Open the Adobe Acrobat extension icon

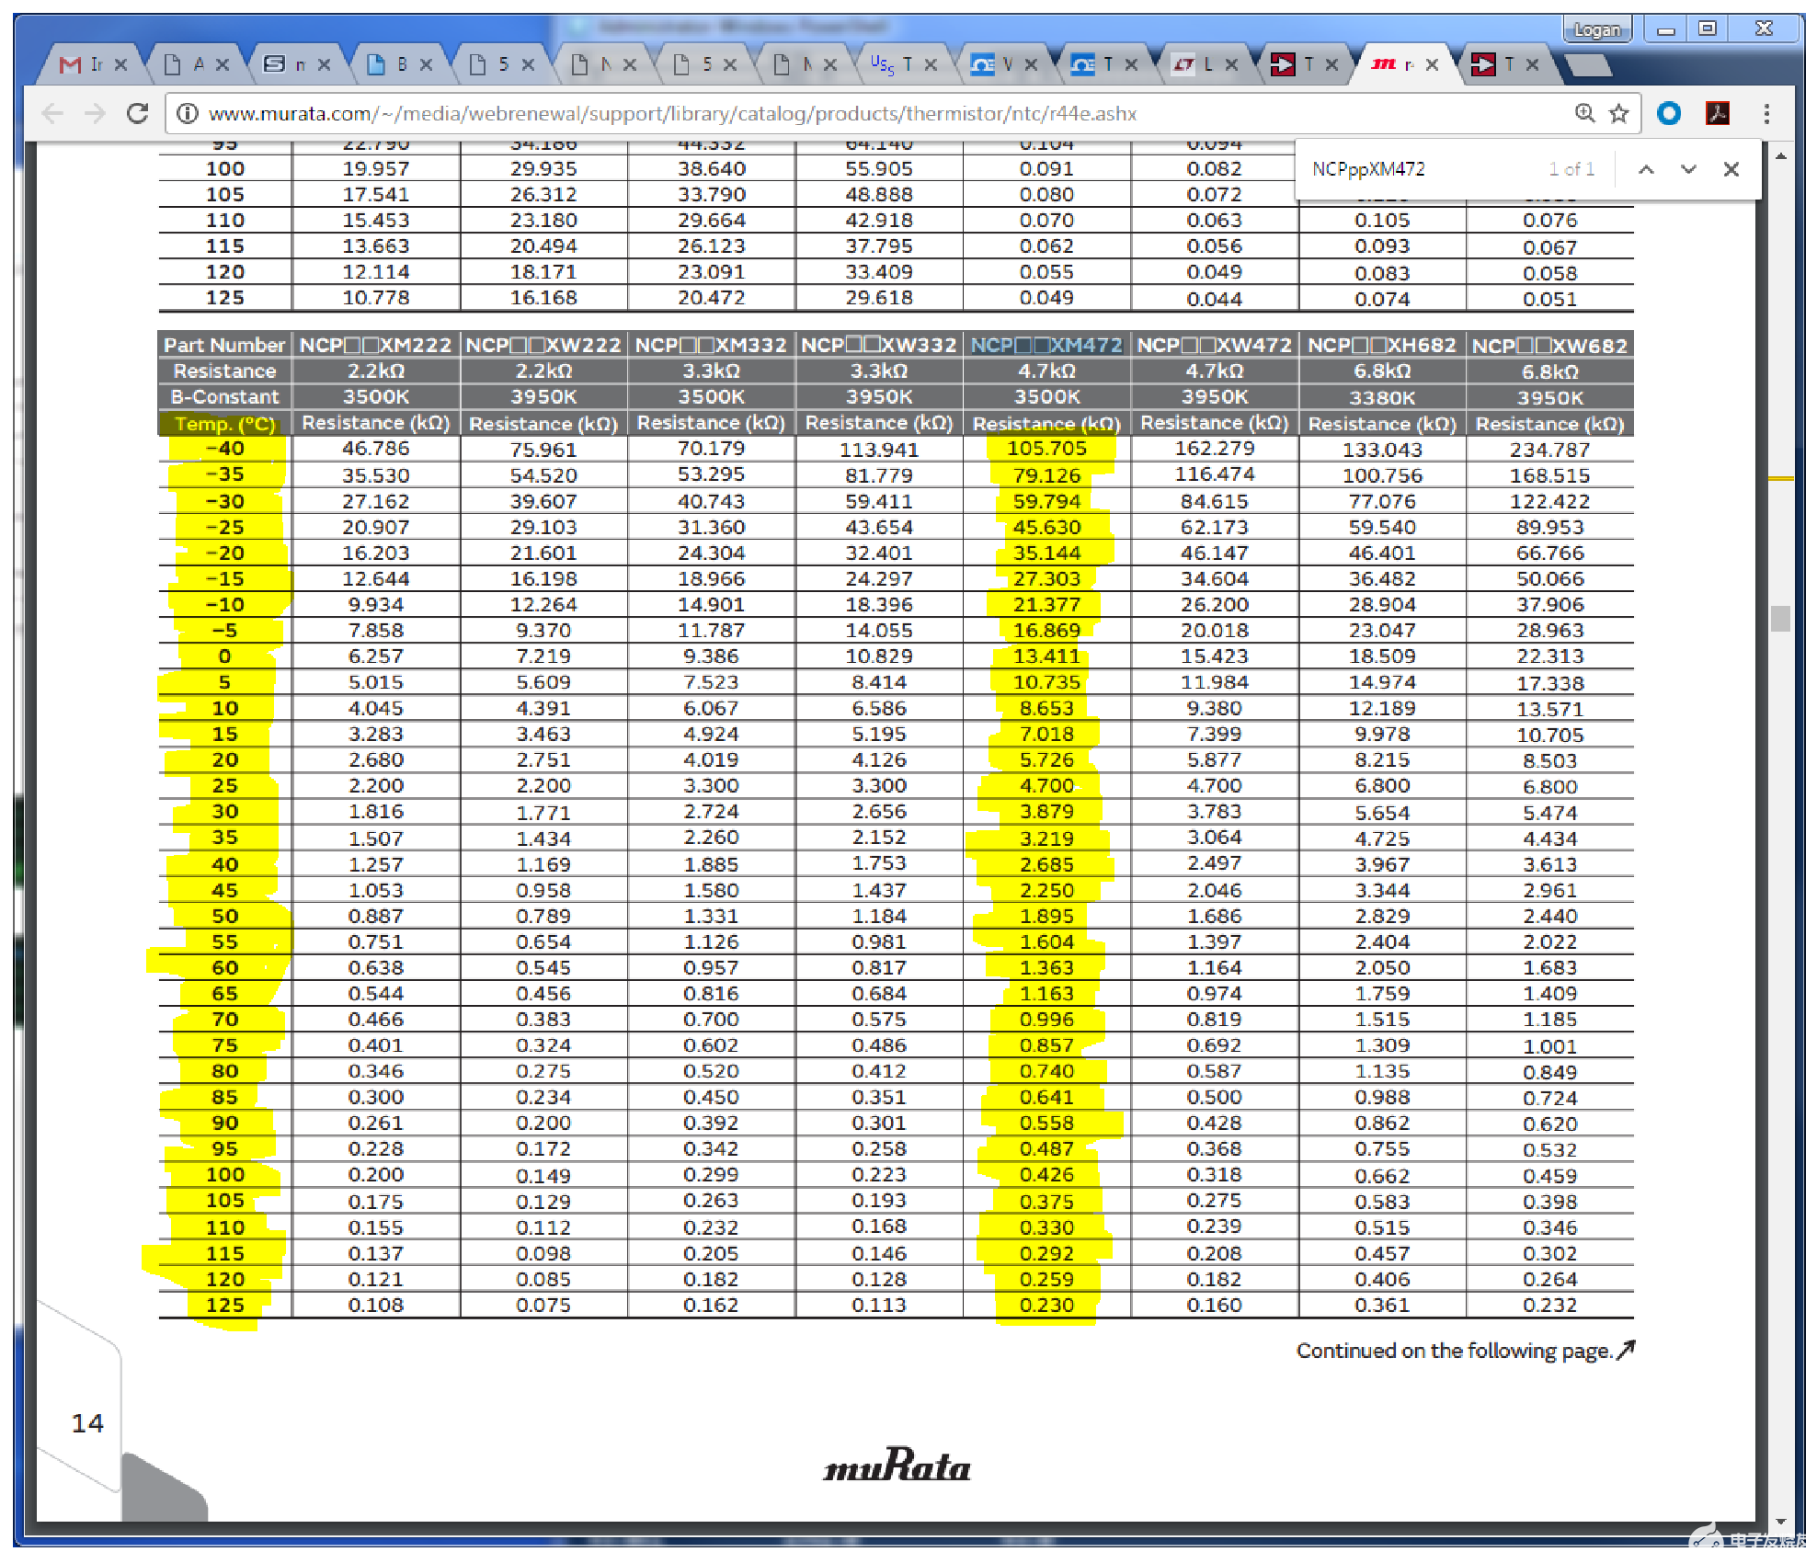pyautogui.click(x=1717, y=114)
